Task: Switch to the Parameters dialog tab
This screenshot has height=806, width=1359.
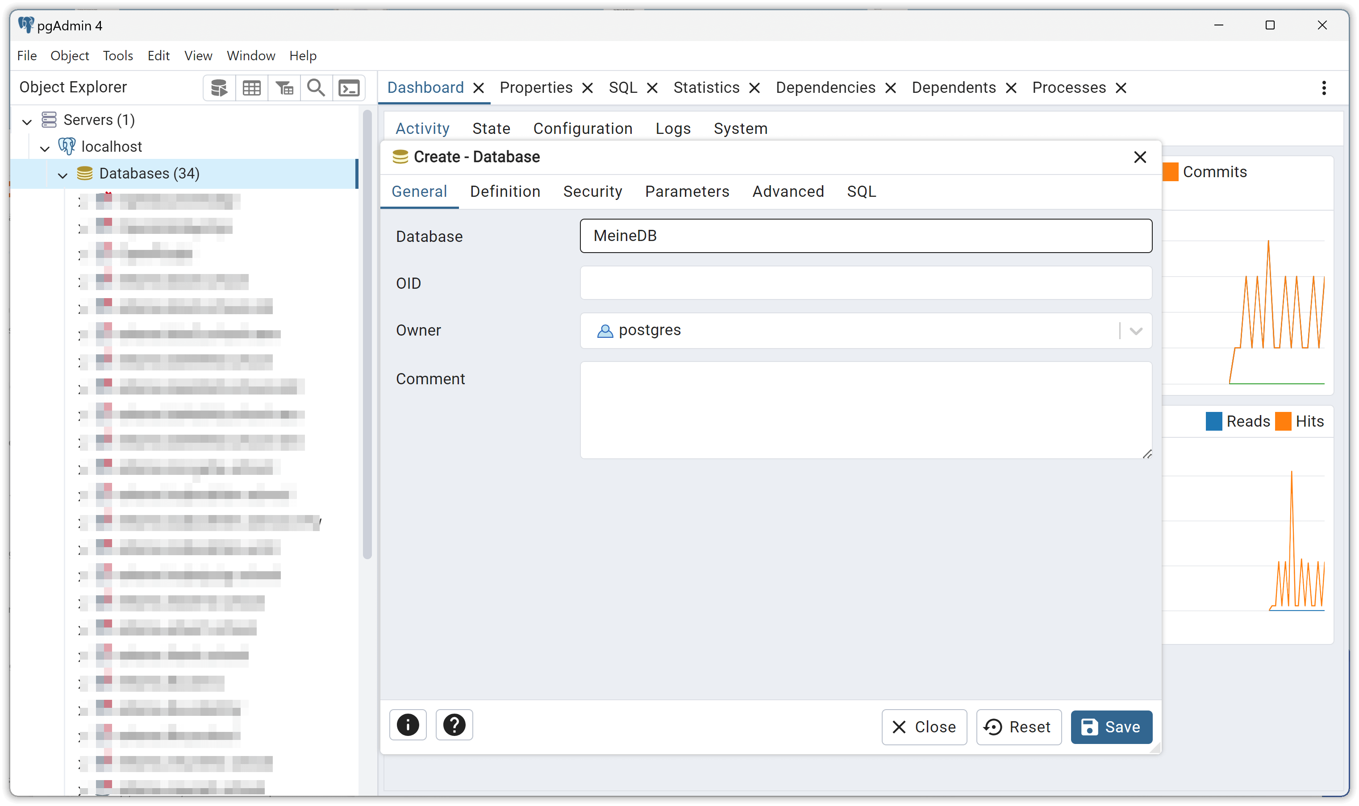Action: (x=687, y=192)
